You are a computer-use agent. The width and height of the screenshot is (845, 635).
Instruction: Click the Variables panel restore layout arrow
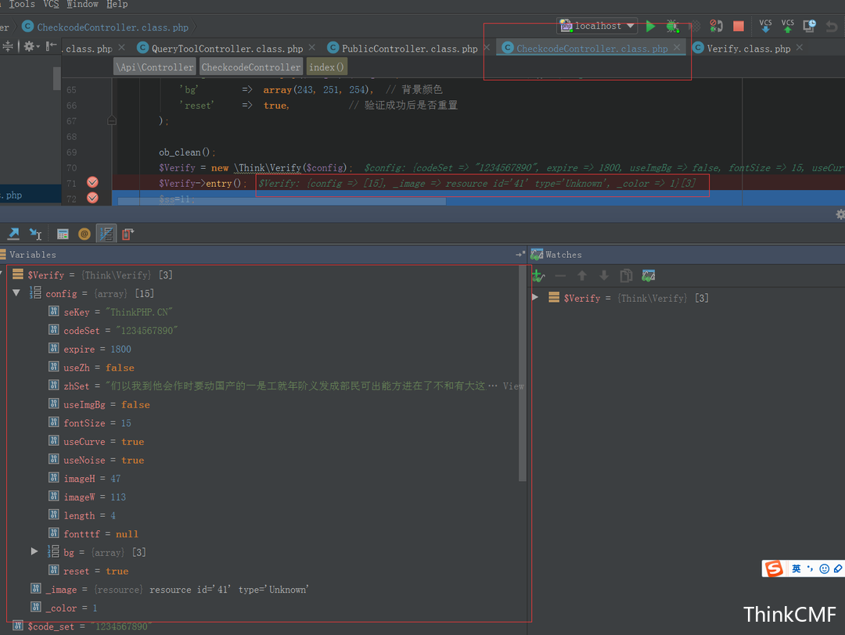(x=520, y=254)
